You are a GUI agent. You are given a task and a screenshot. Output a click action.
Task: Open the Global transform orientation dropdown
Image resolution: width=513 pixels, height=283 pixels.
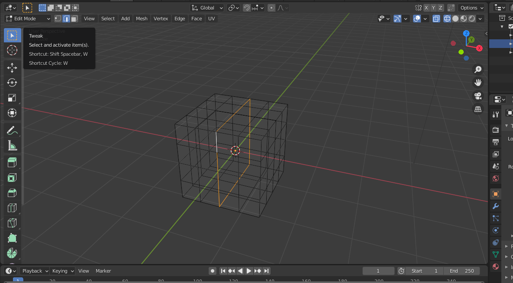207,8
